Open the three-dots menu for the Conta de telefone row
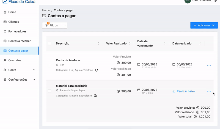This screenshot has height=129, width=220. coord(209,66)
